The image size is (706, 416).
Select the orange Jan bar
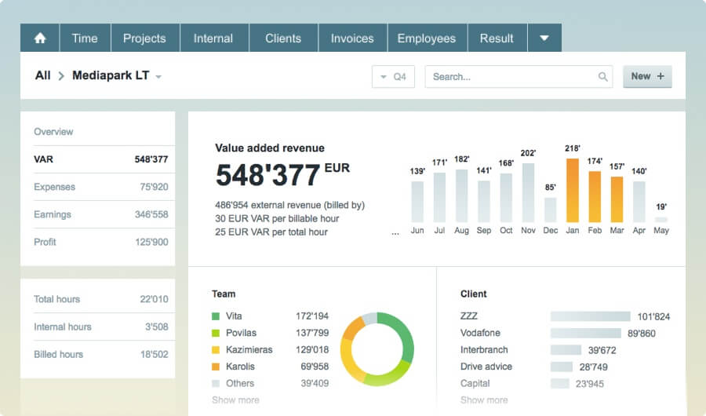tap(572, 191)
